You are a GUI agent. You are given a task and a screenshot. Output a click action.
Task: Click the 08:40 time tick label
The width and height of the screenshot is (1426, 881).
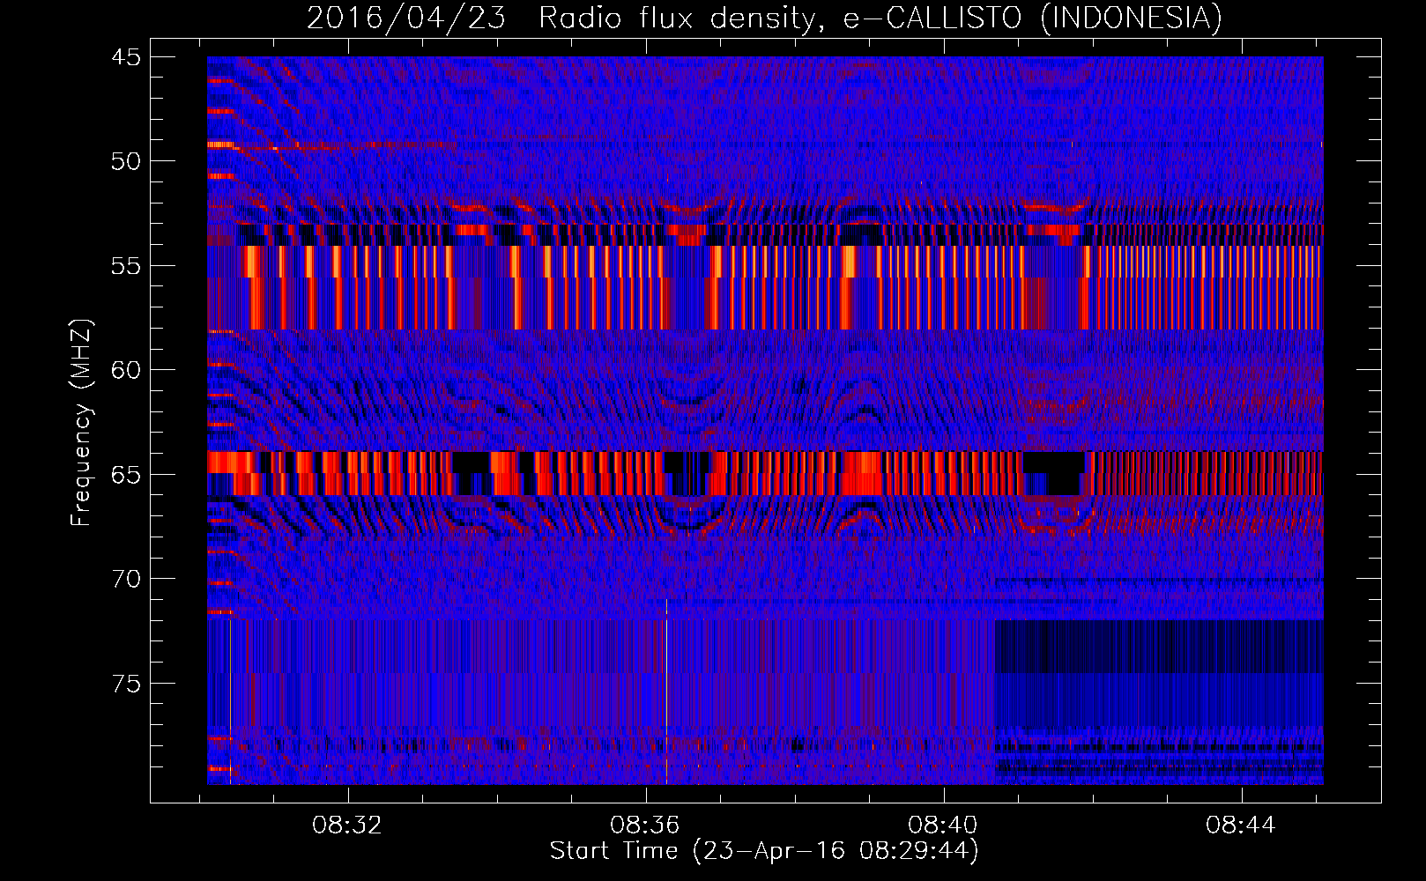click(943, 825)
